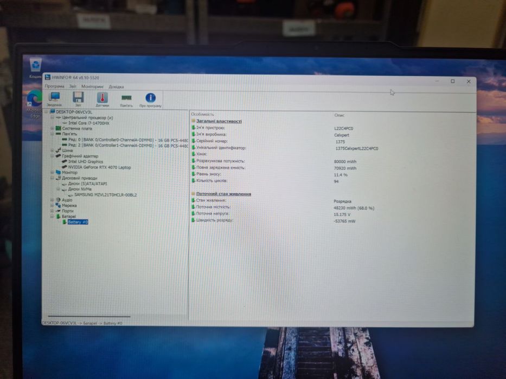This screenshot has height=379, width=506.
Task: Select the Battery #0 tree item
Action: [78, 222]
